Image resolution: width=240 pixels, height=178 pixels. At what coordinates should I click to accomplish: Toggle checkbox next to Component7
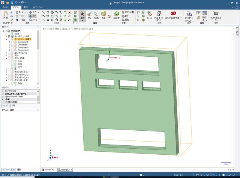12,45
